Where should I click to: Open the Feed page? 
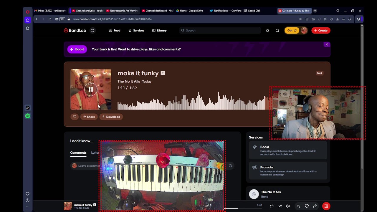[x=115, y=30]
